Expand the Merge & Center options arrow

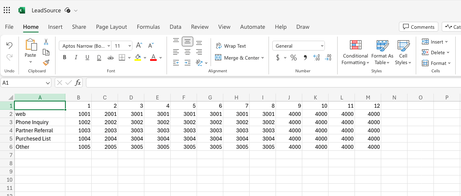pyautogui.click(x=262, y=58)
